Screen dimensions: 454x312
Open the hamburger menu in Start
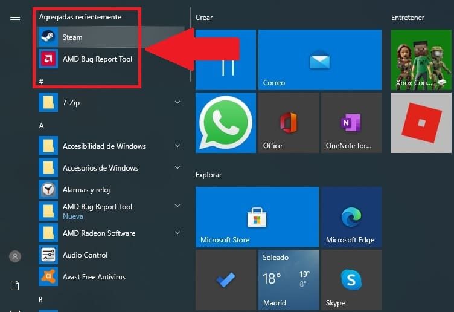15,18
